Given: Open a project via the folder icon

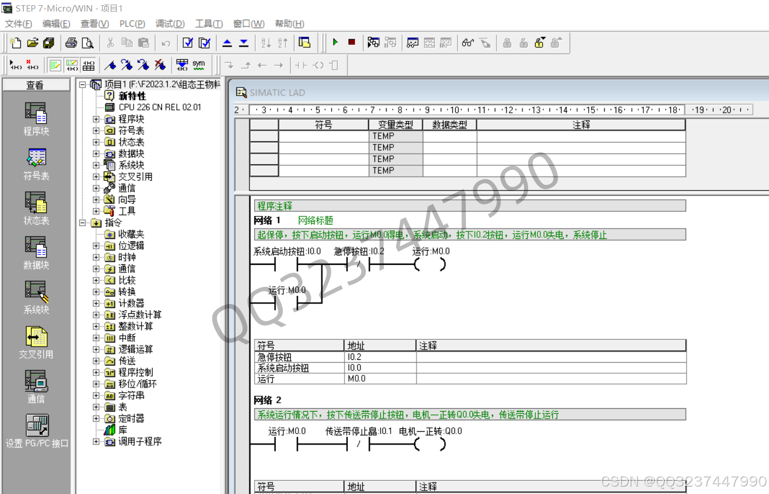Looking at the screenshot, I should click(33, 43).
